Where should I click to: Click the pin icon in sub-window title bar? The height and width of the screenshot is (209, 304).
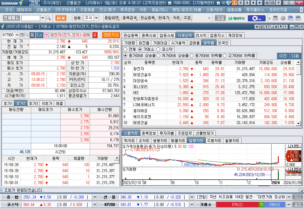[x=281, y=26]
